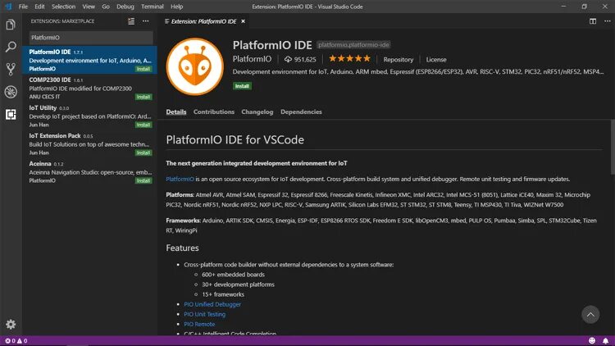Click the Repository link

pyautogui.click(x=398, y=59)
